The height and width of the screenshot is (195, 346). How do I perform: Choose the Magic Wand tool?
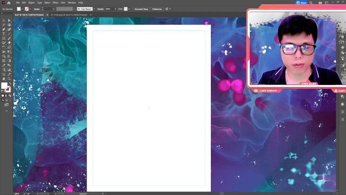point(4,25)
